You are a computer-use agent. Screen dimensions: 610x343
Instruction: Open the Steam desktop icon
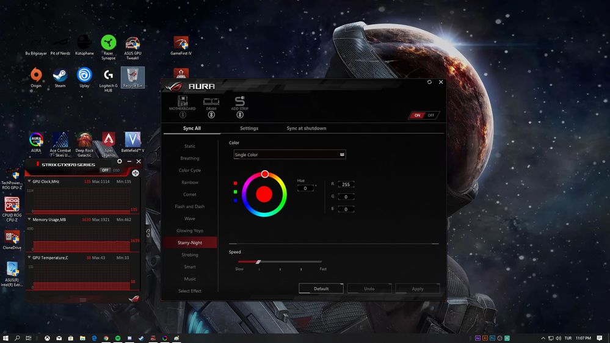pyautogui.click(x=60, y=78)
